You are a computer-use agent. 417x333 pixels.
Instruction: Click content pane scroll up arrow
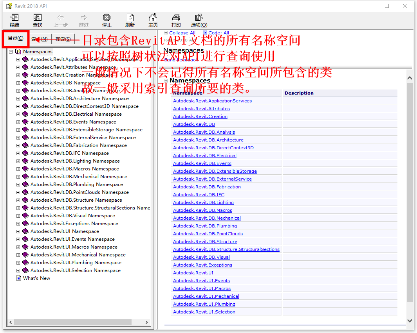tap(410, 78)
